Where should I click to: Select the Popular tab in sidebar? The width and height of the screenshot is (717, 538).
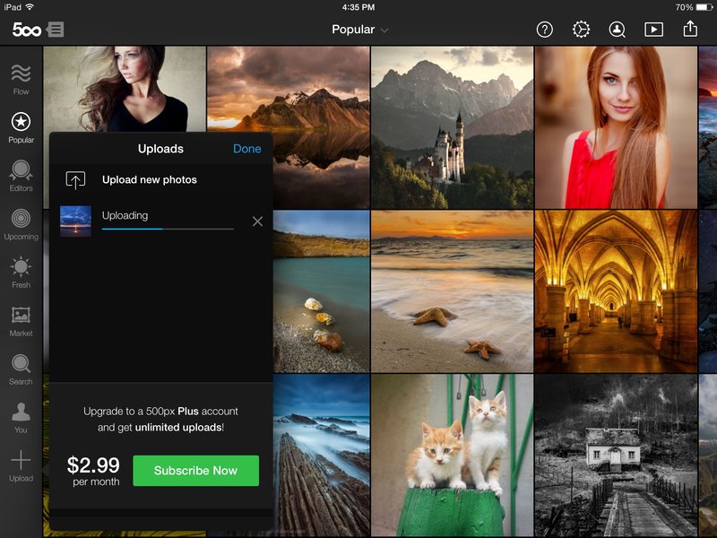21,127
